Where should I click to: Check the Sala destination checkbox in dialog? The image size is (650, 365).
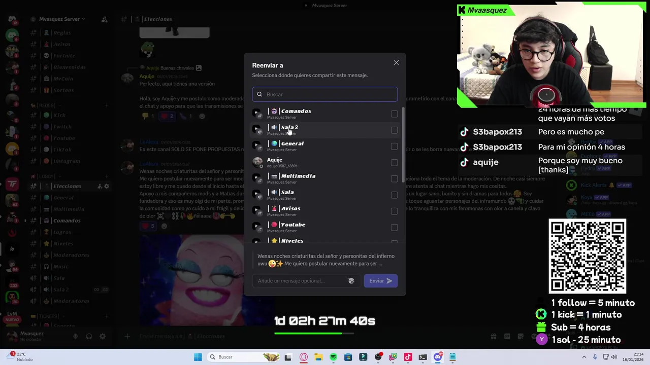(394, 195)
